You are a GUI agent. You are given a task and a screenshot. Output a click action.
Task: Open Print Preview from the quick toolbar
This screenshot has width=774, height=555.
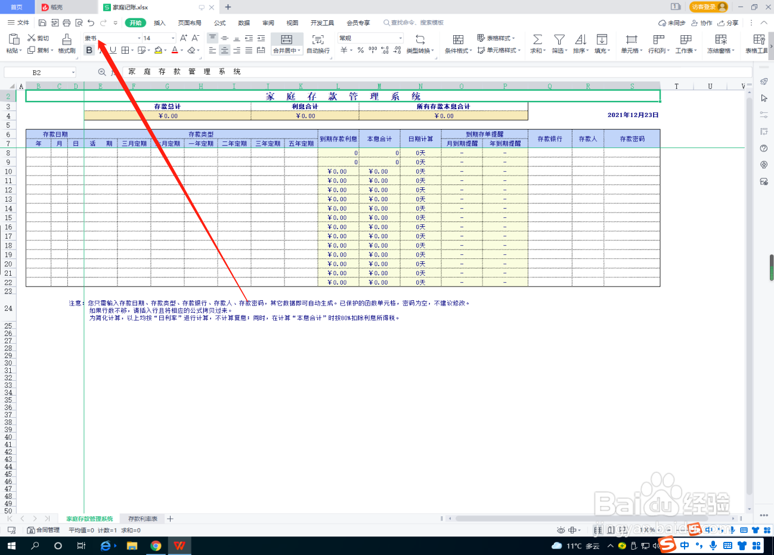tap(79, 23)
